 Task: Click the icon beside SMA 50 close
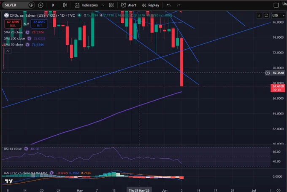[x=27, y=45]
